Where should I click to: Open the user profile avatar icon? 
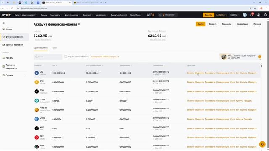[245, 15]
